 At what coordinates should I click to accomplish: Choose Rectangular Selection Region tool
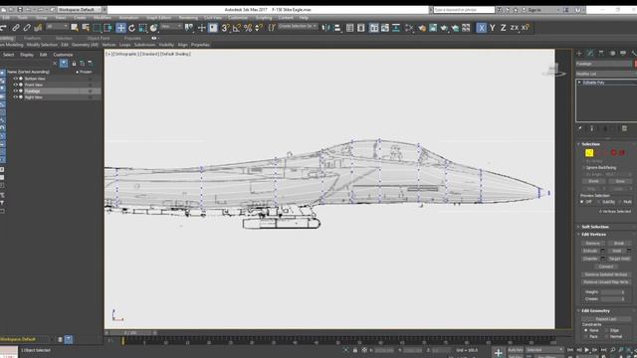click(x=97, y=28)
